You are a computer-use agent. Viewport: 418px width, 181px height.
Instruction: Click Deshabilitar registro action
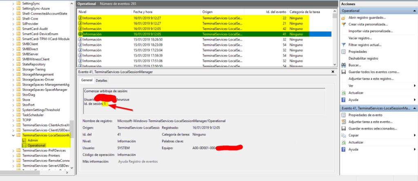[363, 58]
